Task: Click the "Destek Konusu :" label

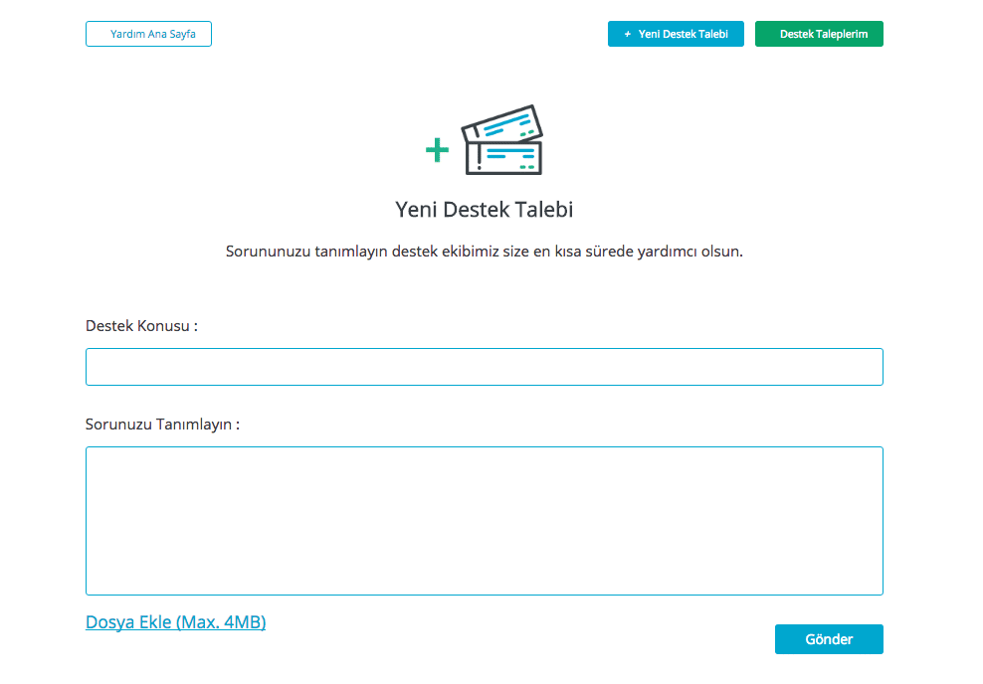Action: coord(141,326)
